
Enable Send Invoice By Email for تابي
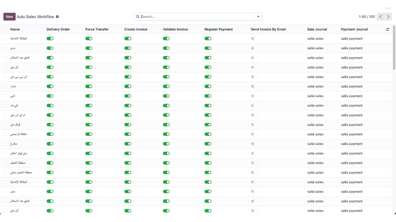[x=254, y=96]
